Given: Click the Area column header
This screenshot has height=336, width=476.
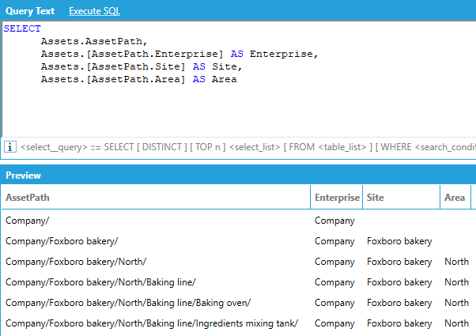Looking at the screenshot, I should 454,197.
